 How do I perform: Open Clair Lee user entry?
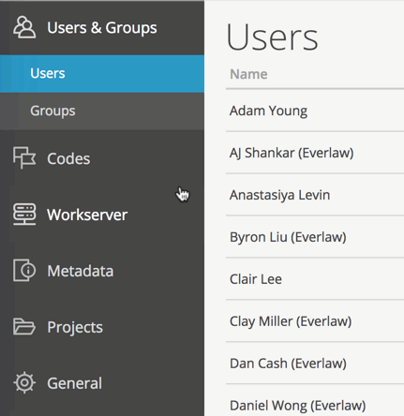tap(315, 279)
